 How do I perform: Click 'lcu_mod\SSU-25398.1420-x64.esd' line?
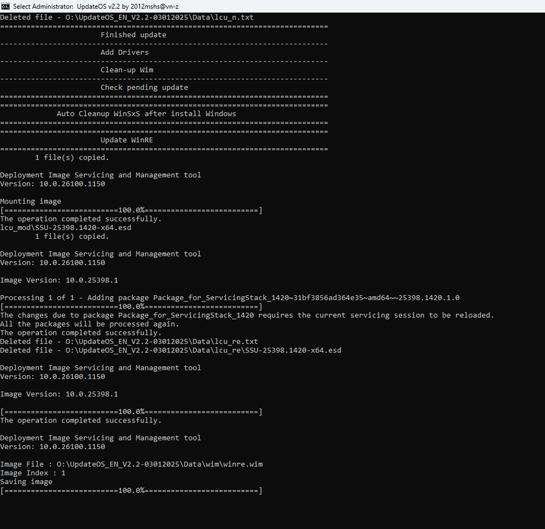(65, 227)
